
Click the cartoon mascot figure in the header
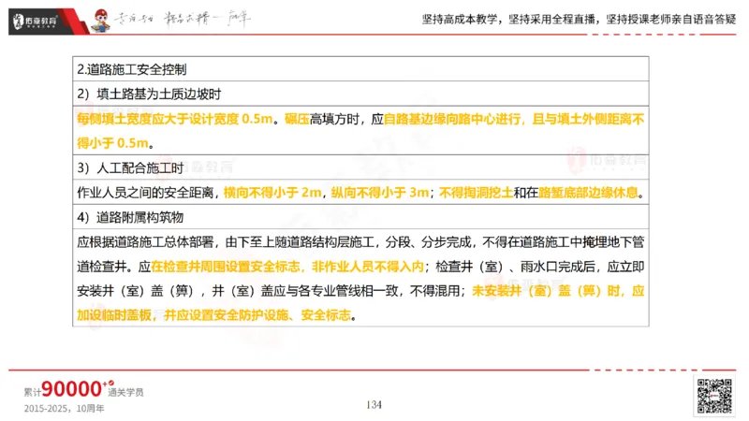101,21
